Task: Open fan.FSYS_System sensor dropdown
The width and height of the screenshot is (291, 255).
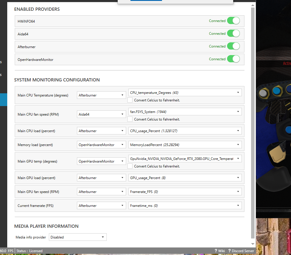Action: click(185, 112)
